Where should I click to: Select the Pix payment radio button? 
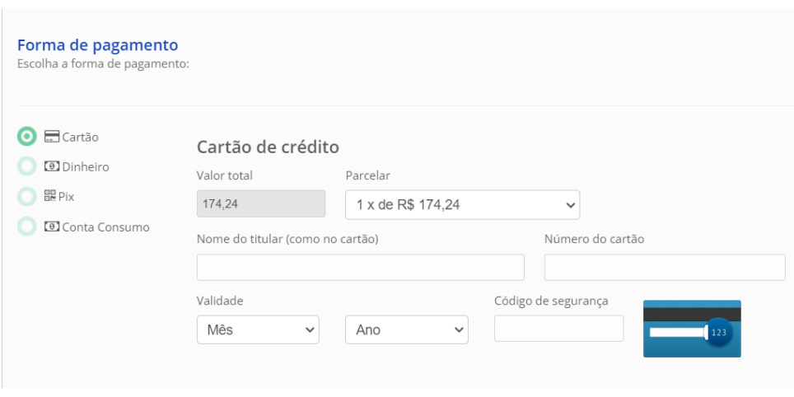[27, 197]
